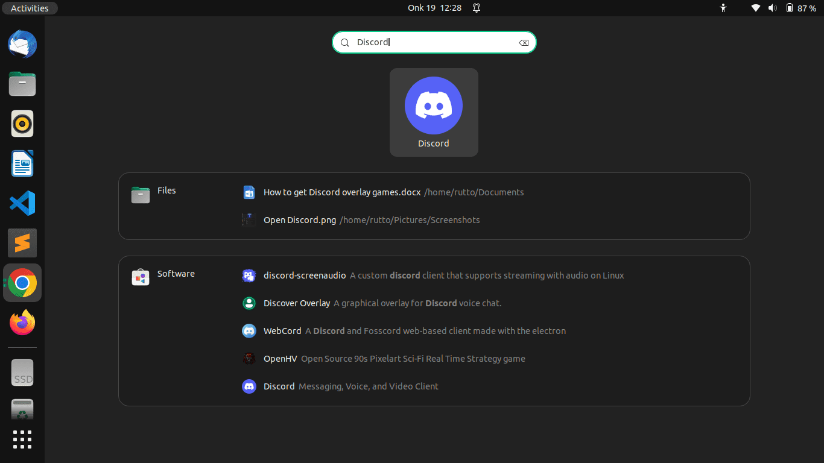Screen dimensions: 824x463
Task: Open the Trash from the dock
Action: tap(22, 409)
